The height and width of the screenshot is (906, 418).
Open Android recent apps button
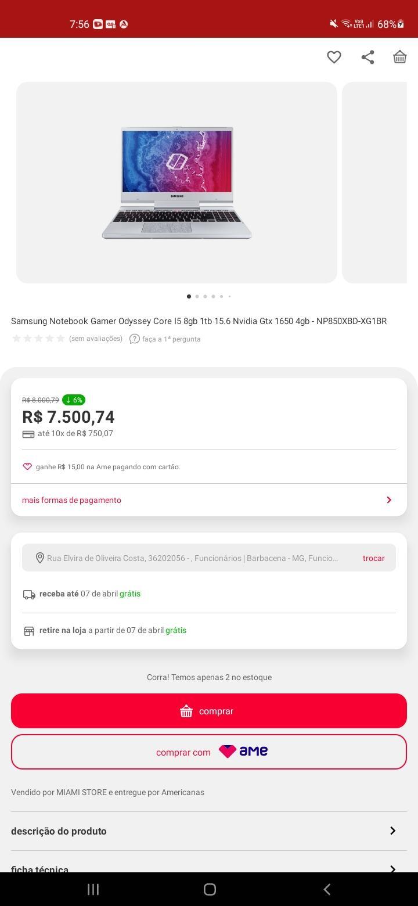click(x=93, y=889)
